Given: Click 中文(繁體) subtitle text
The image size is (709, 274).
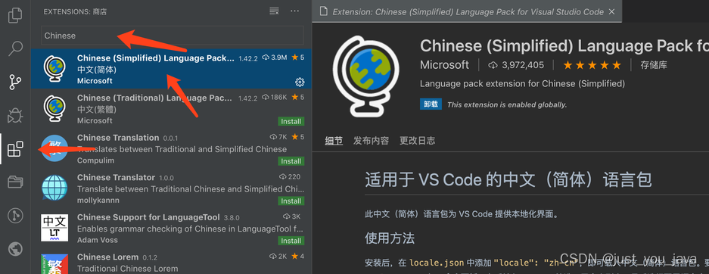Looking at the screenshot, I should (x=97, y=110).
